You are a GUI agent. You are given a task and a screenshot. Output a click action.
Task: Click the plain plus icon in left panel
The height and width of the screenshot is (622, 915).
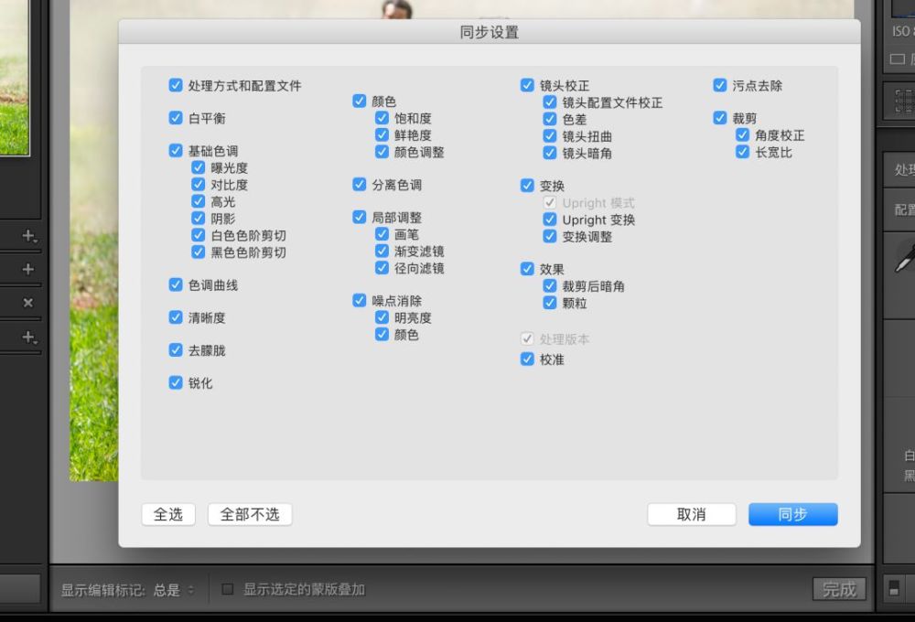[27, 269]
